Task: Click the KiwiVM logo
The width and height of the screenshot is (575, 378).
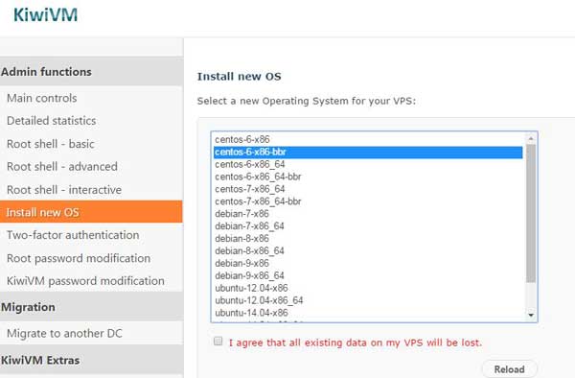Action: [x=45, y=15]
